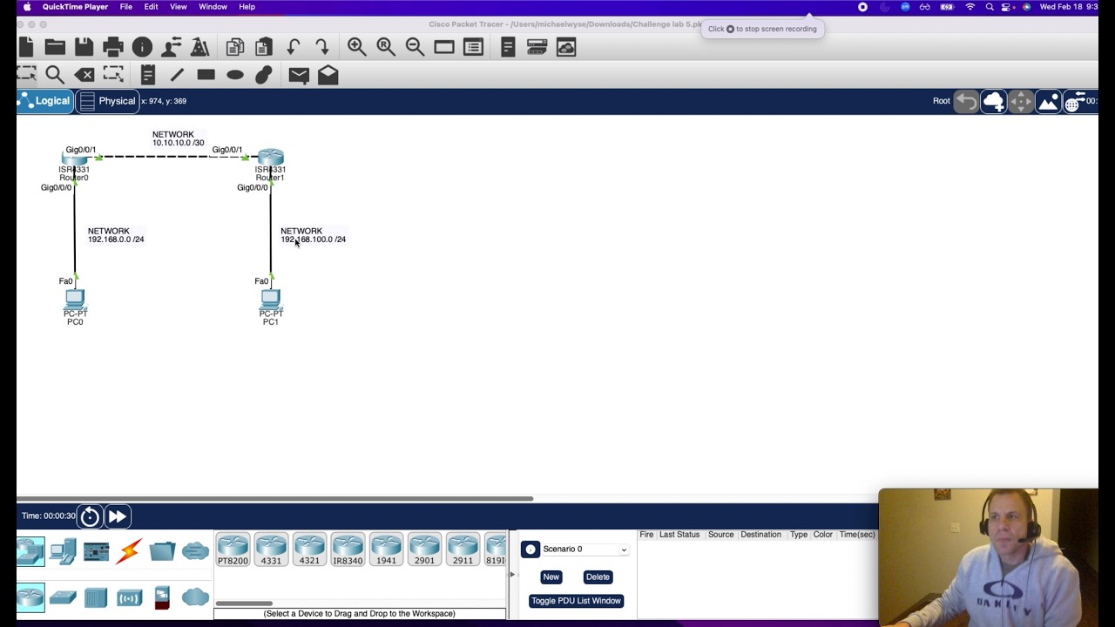1115x627 pixels.
Task: Select the Wireless Devices subcategory icon
Action: click(129, 597)
